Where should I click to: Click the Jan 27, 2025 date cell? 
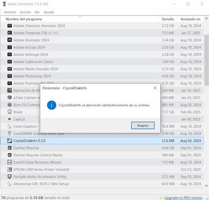pos(190,33)
